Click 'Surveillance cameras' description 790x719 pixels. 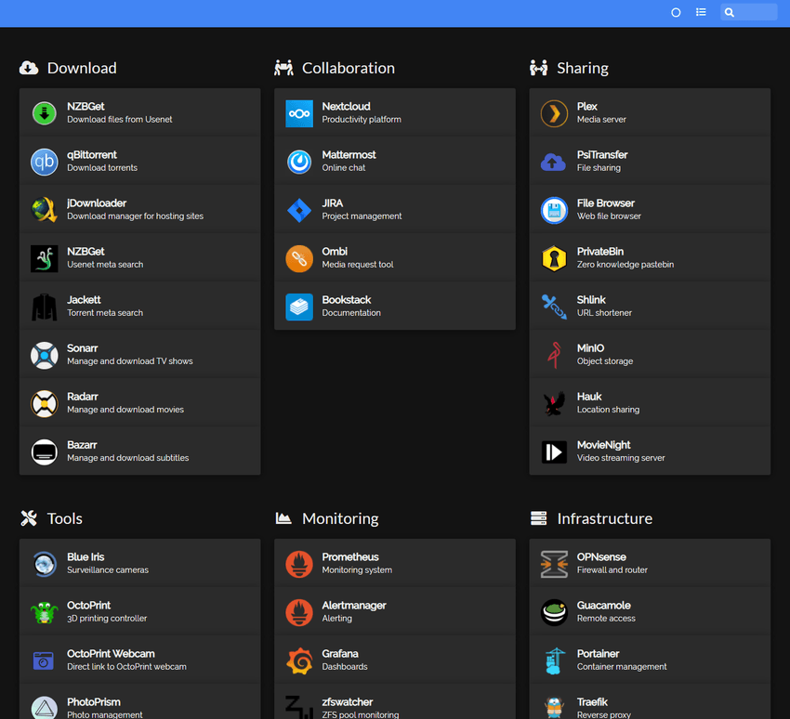click(x=108, y=570)
